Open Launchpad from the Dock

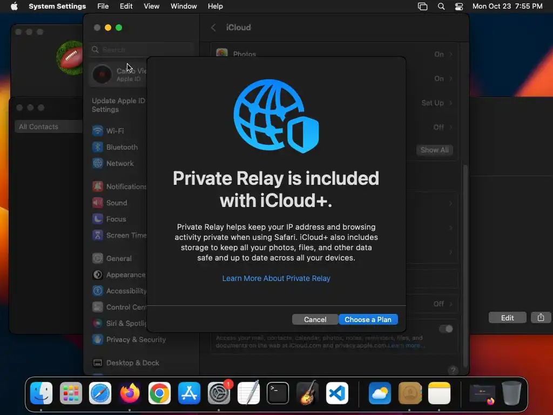(71, 393)
